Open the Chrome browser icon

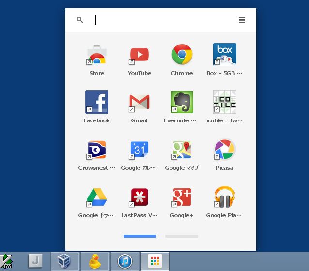[x=182, y=55]
